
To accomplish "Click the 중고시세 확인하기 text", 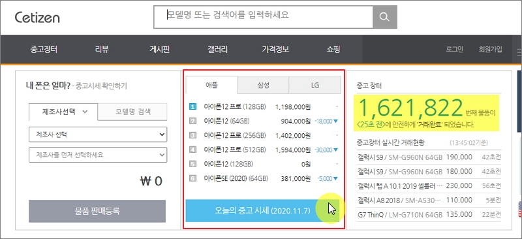I will (x=101, y=86).
